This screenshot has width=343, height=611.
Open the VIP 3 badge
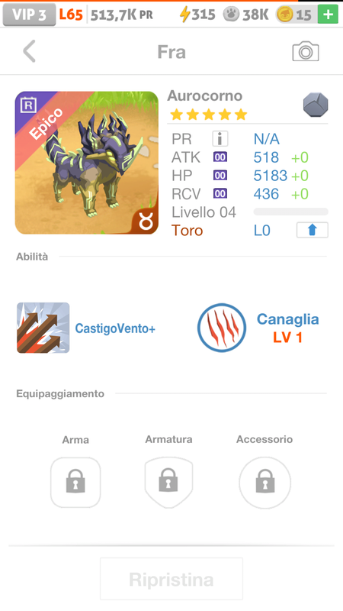click(x=29, y=15)
